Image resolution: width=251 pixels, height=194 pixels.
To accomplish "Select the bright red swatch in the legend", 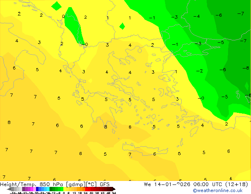I will click(86, 189).
